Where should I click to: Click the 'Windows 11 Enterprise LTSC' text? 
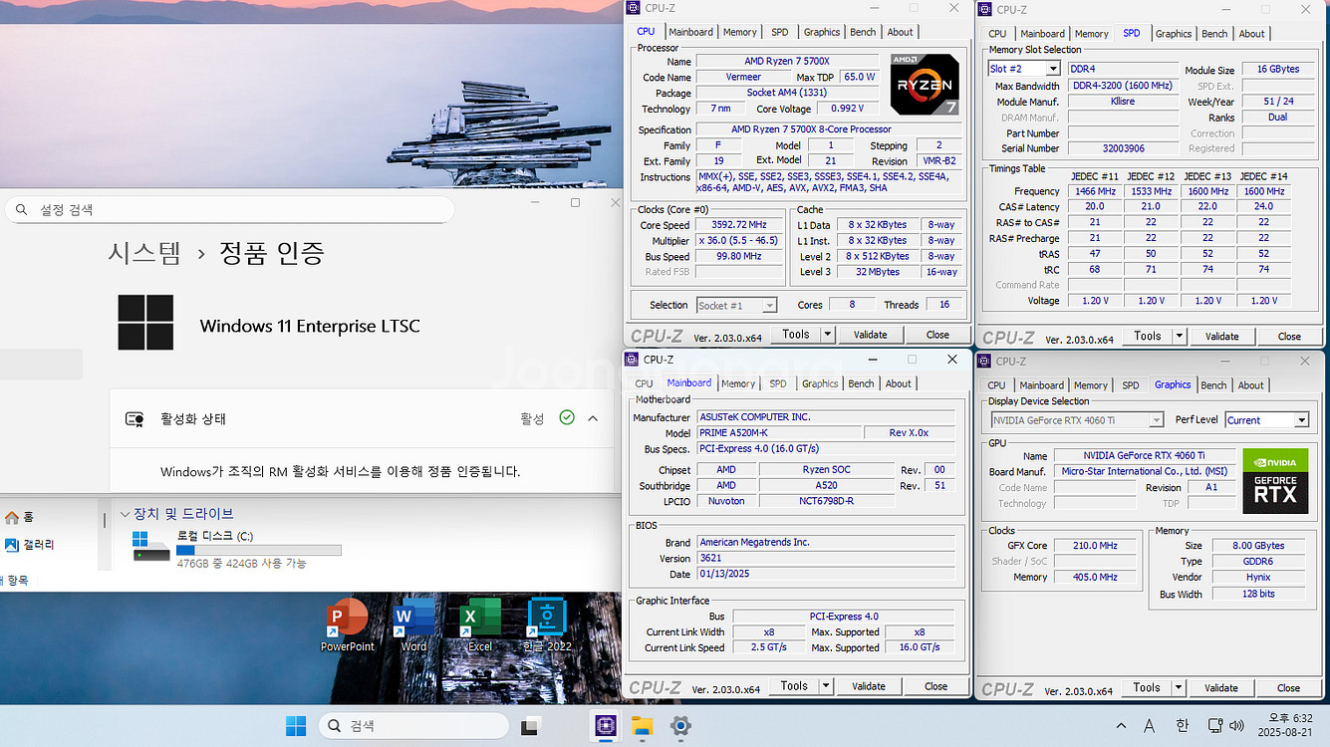310,326
